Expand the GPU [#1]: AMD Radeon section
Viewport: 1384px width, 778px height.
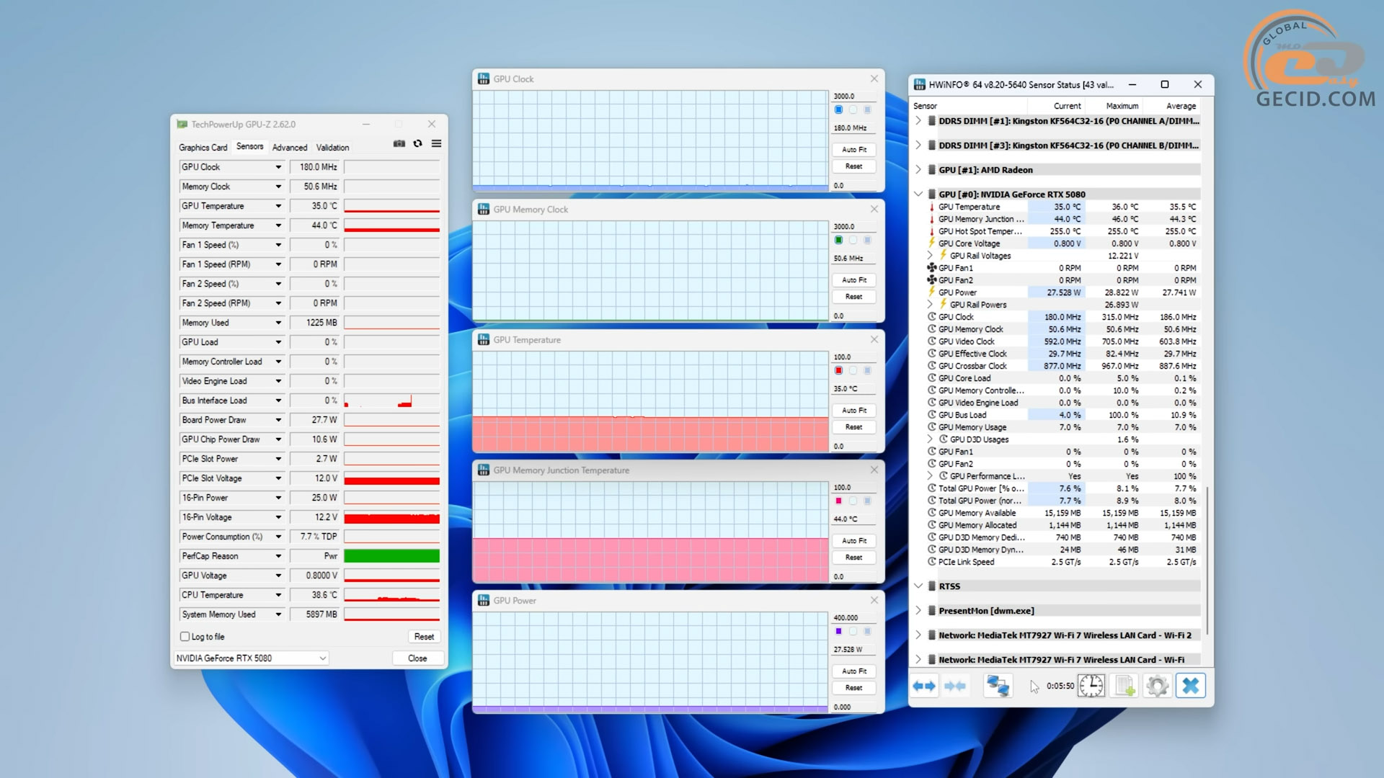pyautogui.click(x=918, y=170)
